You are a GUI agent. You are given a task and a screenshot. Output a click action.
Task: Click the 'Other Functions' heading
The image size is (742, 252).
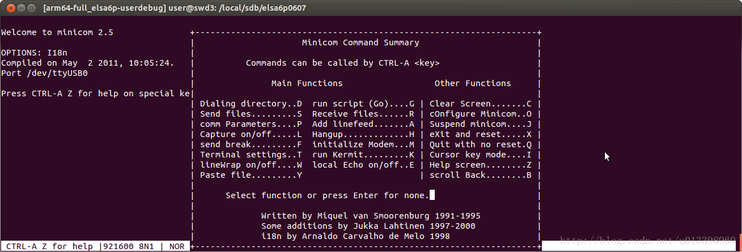click(x=473, y=83)
